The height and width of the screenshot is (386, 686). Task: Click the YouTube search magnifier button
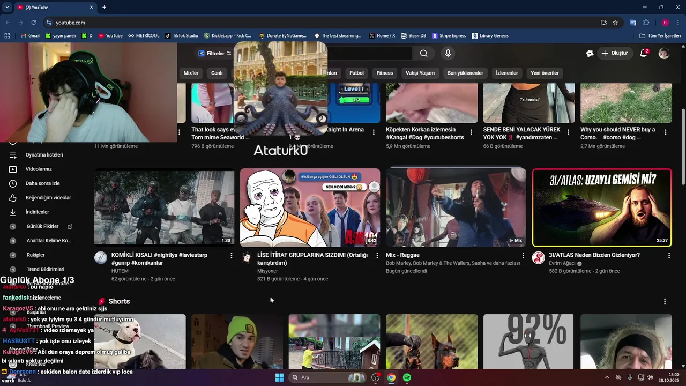click(x=423, y=53)
